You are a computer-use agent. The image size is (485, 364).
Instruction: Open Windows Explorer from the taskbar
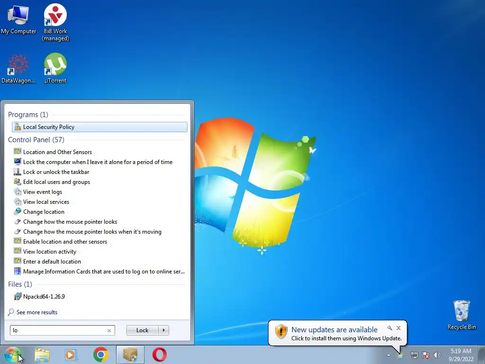point(42,355)
